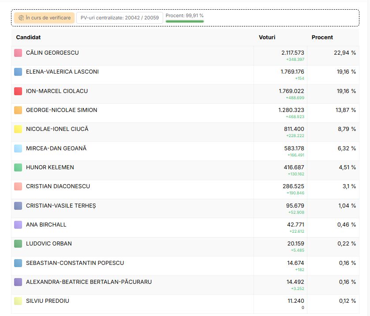Image resolution: width=370 pixels, height=316 pixels.
Task: Click the red swatch beside Ion-Marcel Ciolacu
Action: click(18, 91)
